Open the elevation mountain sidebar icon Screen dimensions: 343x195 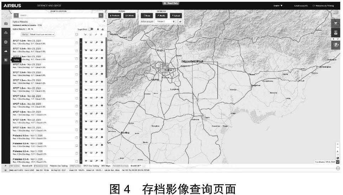(x=6, y=51)
